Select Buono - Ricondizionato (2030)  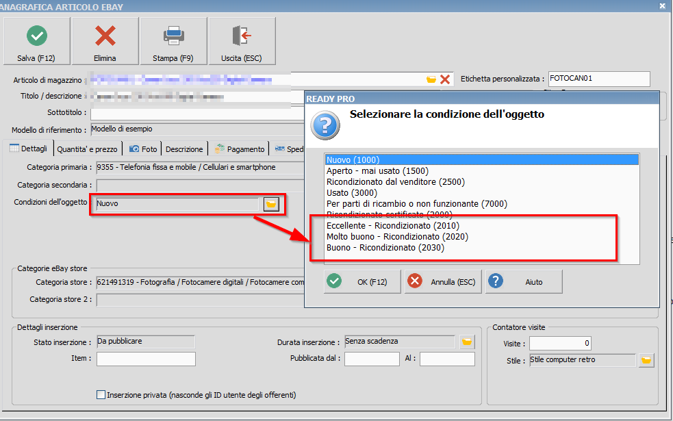[x=481, y=248]
